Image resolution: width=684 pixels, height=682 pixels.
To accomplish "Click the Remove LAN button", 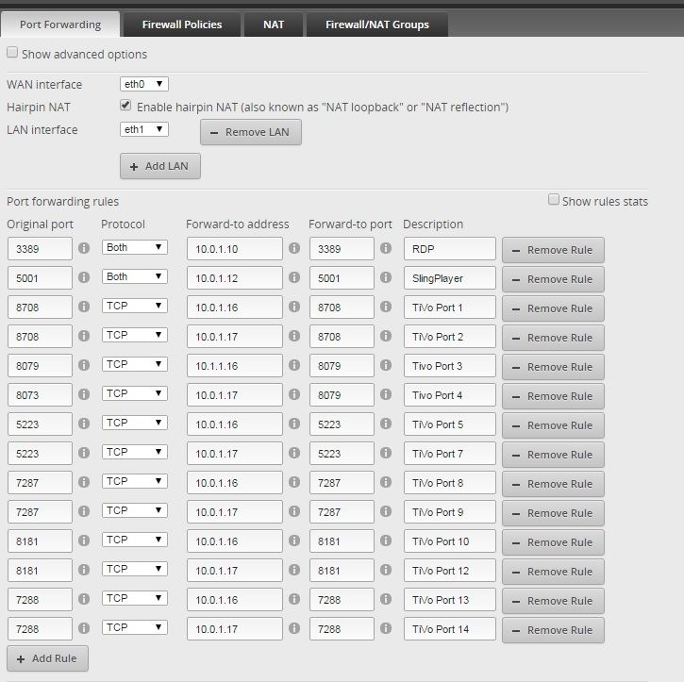I will tap(251, 132).
